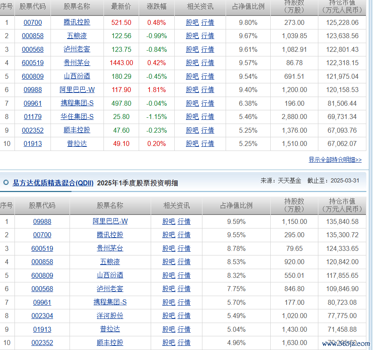Open 山西汾酒 link in row holding 550.01 万股
Screen dimensions: 373x350
click(110, 275)
